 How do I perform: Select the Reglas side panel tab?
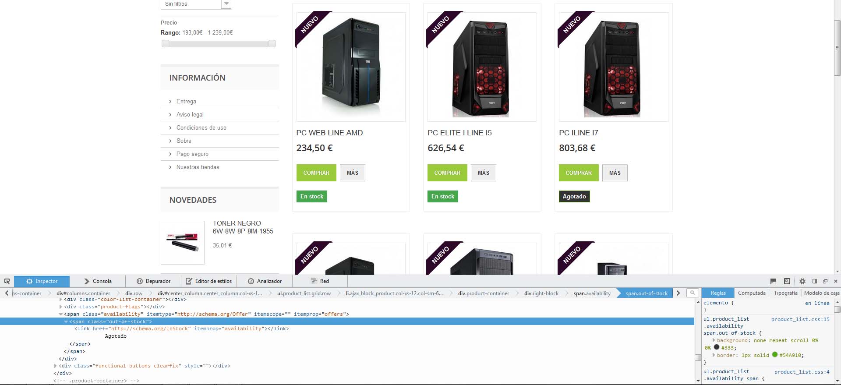click(718, 293)
